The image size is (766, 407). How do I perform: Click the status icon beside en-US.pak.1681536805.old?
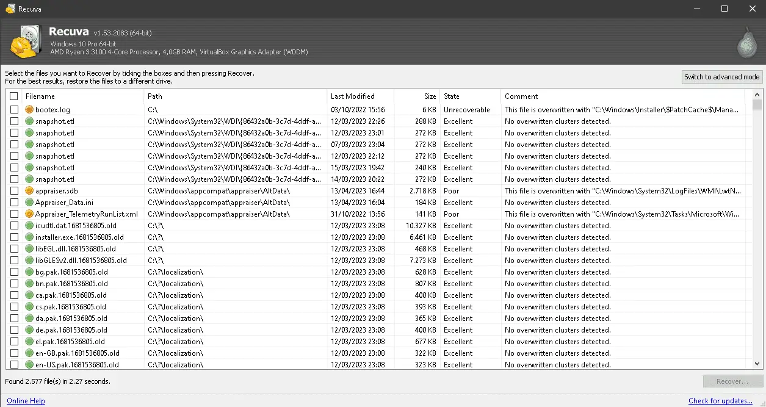pyautogui.click(x=29, y=365)
